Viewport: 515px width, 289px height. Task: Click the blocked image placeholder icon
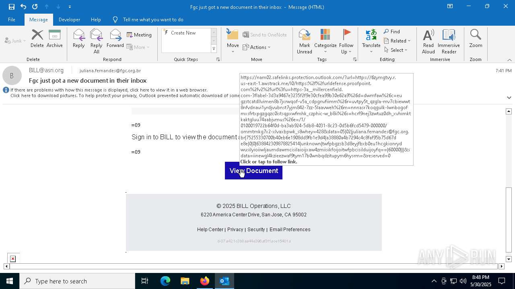click(x=13, y=259)
